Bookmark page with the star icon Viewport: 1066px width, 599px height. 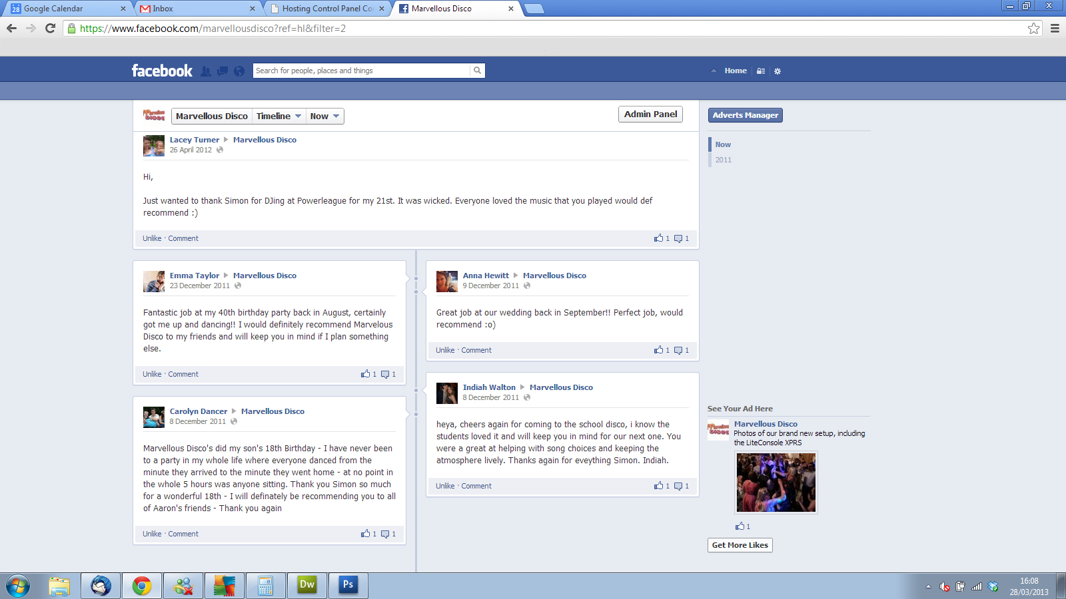tap(1033, 29)
